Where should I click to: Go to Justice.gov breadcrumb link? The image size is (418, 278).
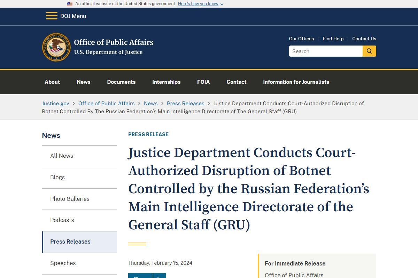55,104
